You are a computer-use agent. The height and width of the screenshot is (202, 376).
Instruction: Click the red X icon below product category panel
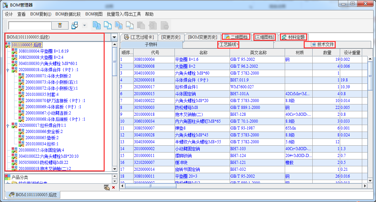(x=114, y=187)
